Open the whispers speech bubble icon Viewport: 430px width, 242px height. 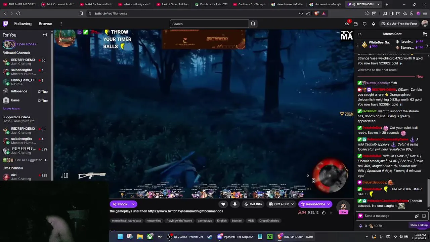[x=364, y=24]
